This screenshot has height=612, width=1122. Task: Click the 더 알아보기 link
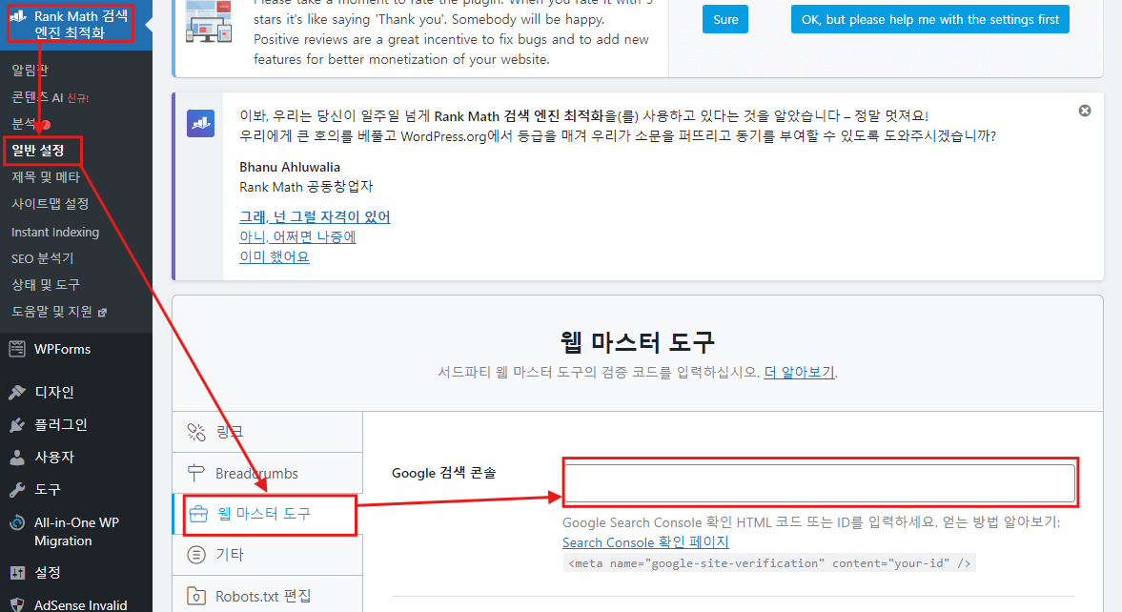point(799,372)
